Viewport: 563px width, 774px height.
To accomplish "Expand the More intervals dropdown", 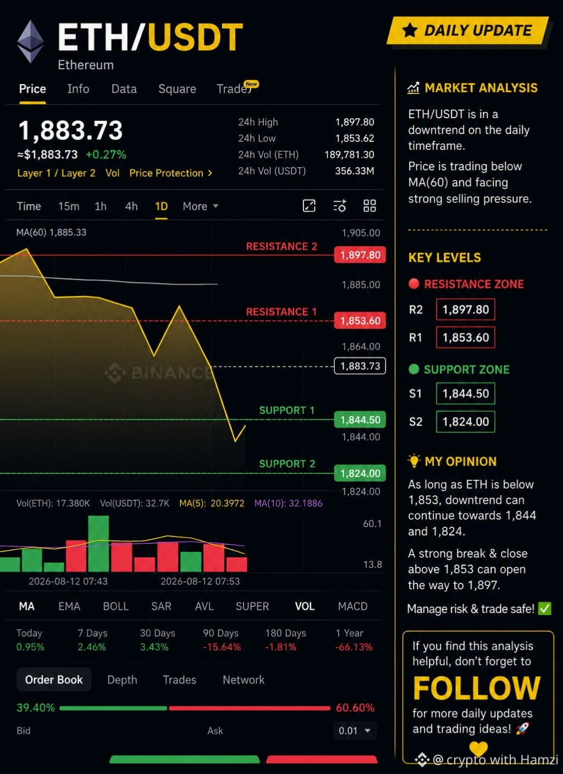I will click(x=201, y=206).
